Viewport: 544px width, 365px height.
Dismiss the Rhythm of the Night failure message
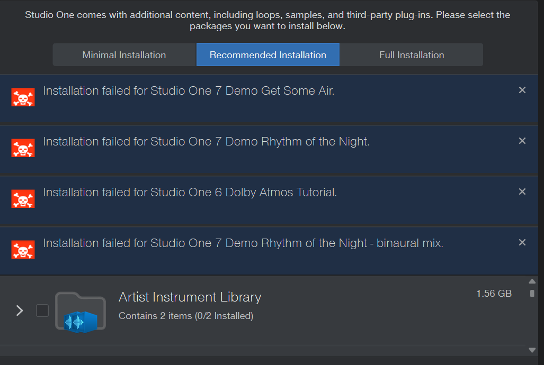522,141
